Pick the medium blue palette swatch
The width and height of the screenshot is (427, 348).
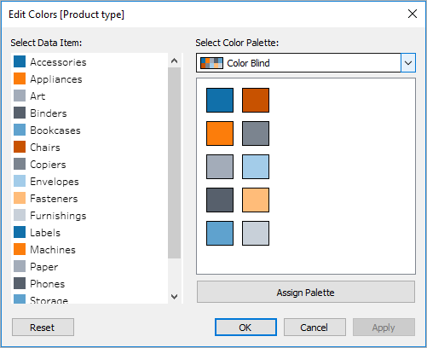click(220, 233)
